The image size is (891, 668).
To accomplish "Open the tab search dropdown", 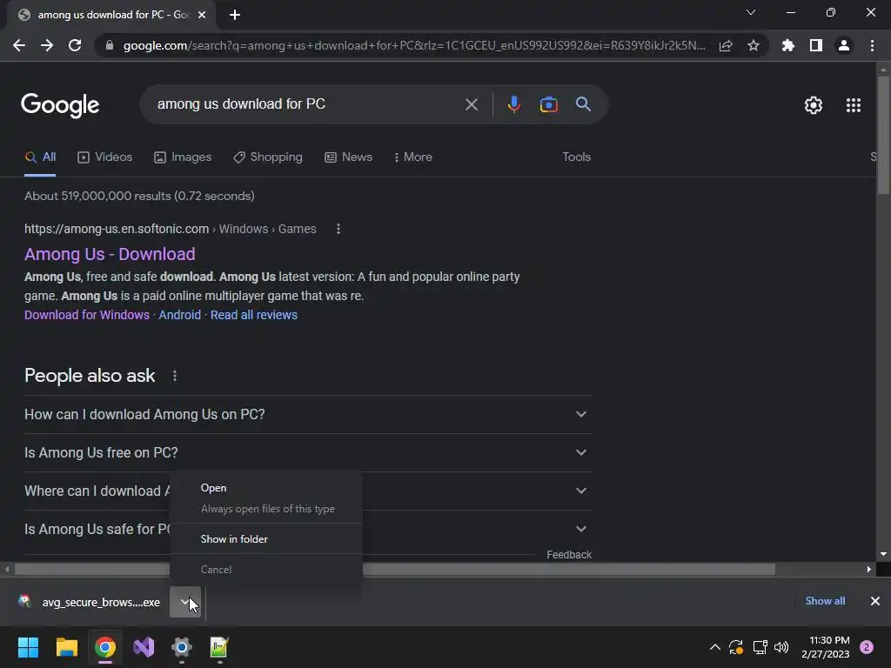I will coord(751,12).
